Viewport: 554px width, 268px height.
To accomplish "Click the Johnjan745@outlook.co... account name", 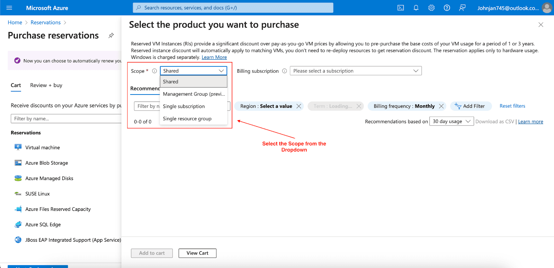I will tap(508, 8).
